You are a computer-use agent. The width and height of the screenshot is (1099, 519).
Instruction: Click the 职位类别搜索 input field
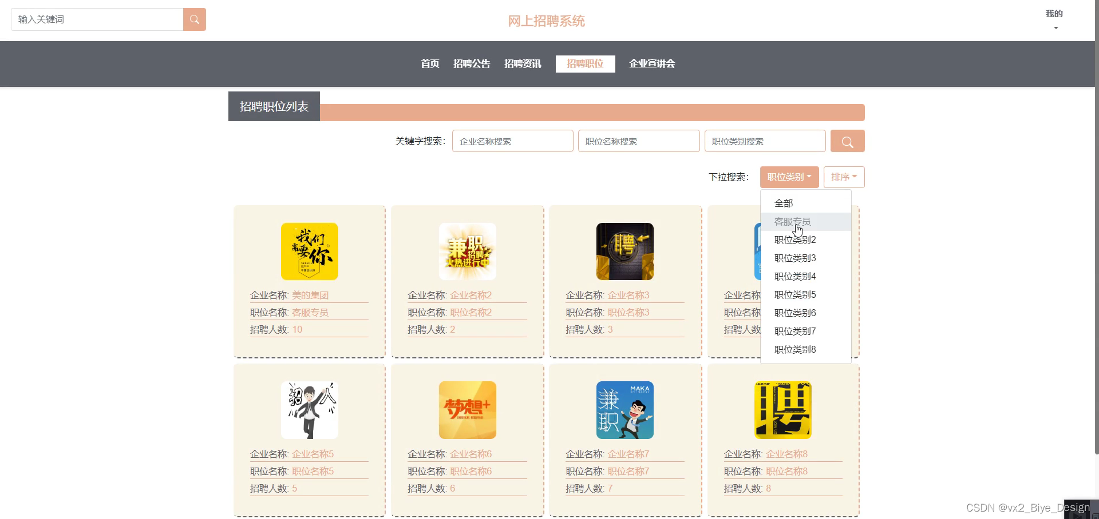coord(765,141)
